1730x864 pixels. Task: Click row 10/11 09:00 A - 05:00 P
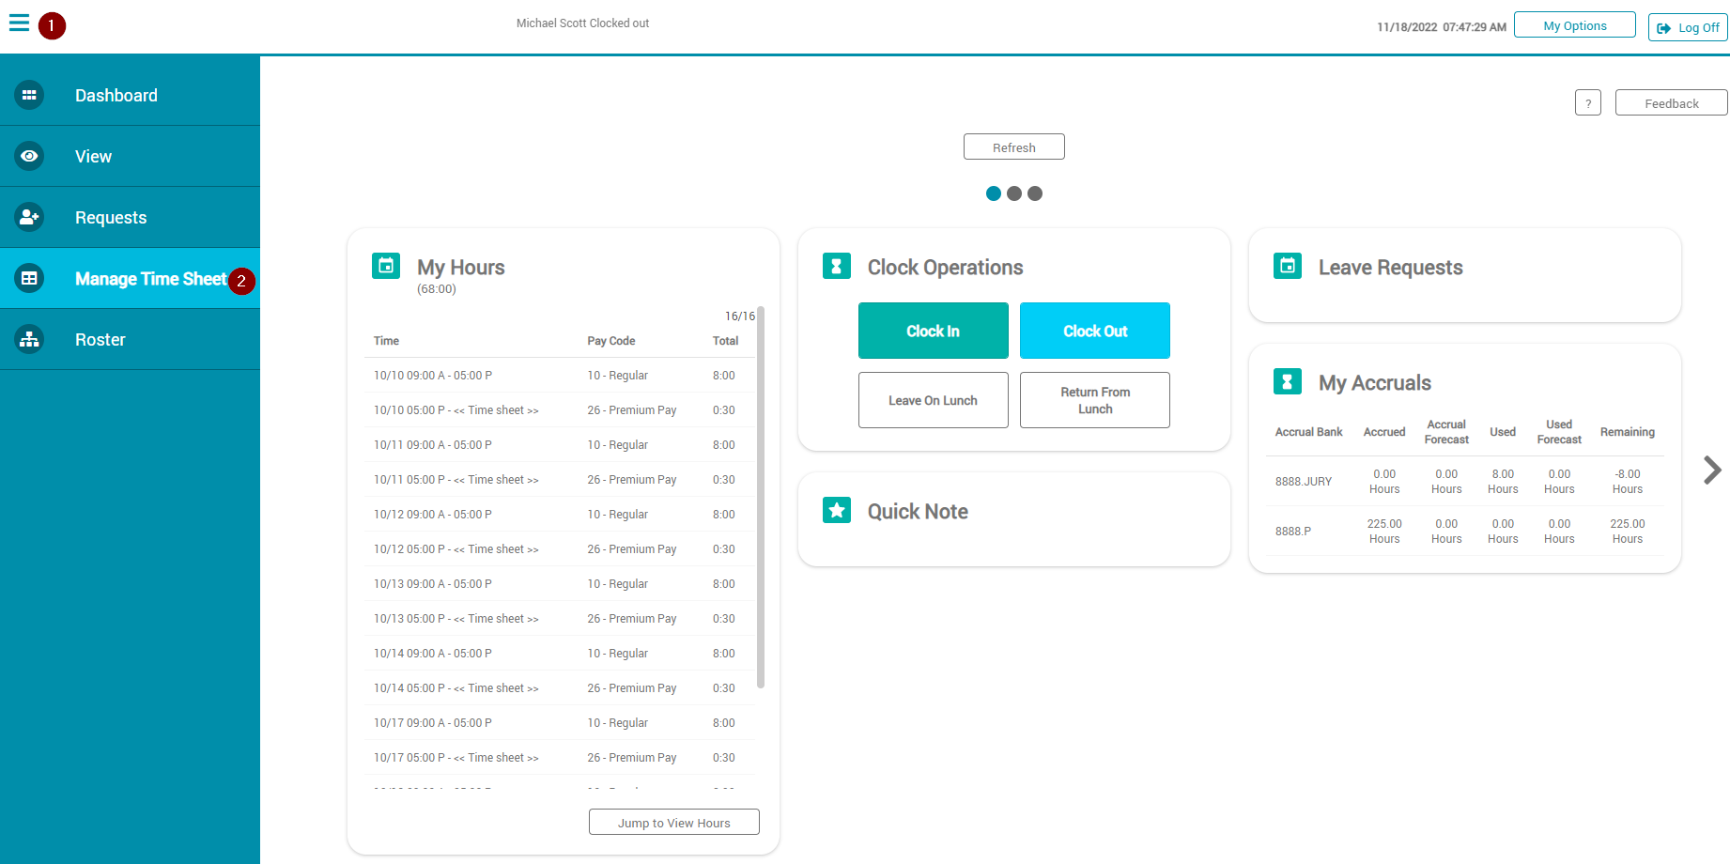pos(560,444)
